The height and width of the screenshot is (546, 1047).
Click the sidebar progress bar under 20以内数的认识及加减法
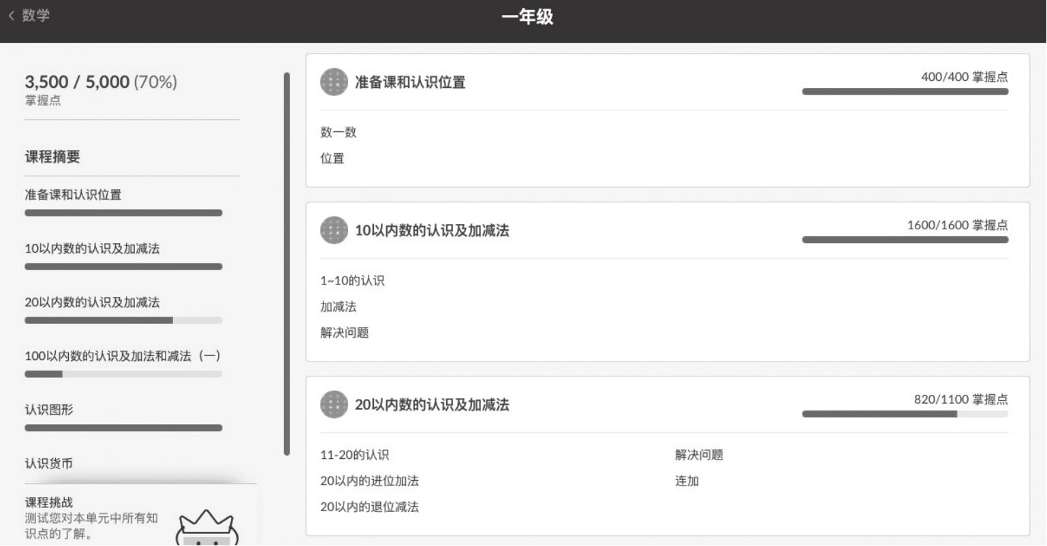click(x=123, y=321)
